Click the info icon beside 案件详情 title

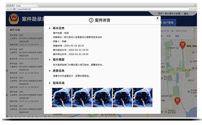pos(91,20)
